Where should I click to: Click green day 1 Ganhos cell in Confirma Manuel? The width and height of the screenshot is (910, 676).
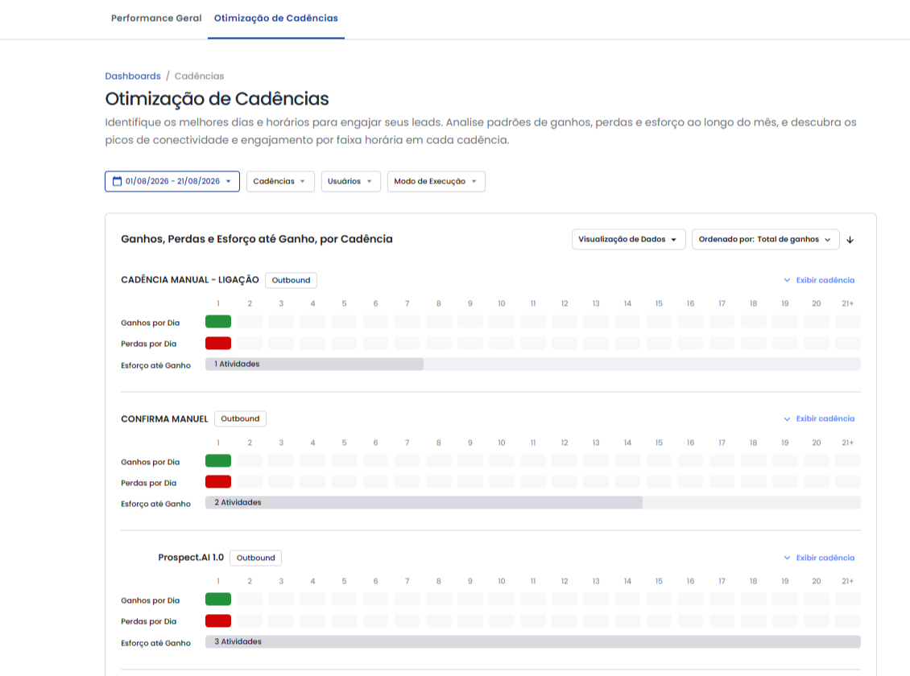pos(218,460)
